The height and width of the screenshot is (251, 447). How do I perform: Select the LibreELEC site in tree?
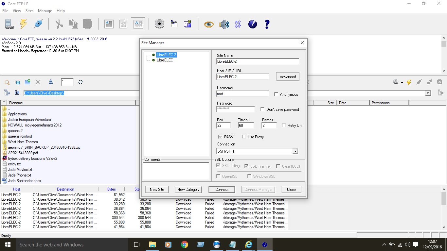point(165,60)
